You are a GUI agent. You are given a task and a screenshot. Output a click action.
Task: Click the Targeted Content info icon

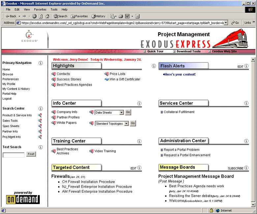coord(139,168)
